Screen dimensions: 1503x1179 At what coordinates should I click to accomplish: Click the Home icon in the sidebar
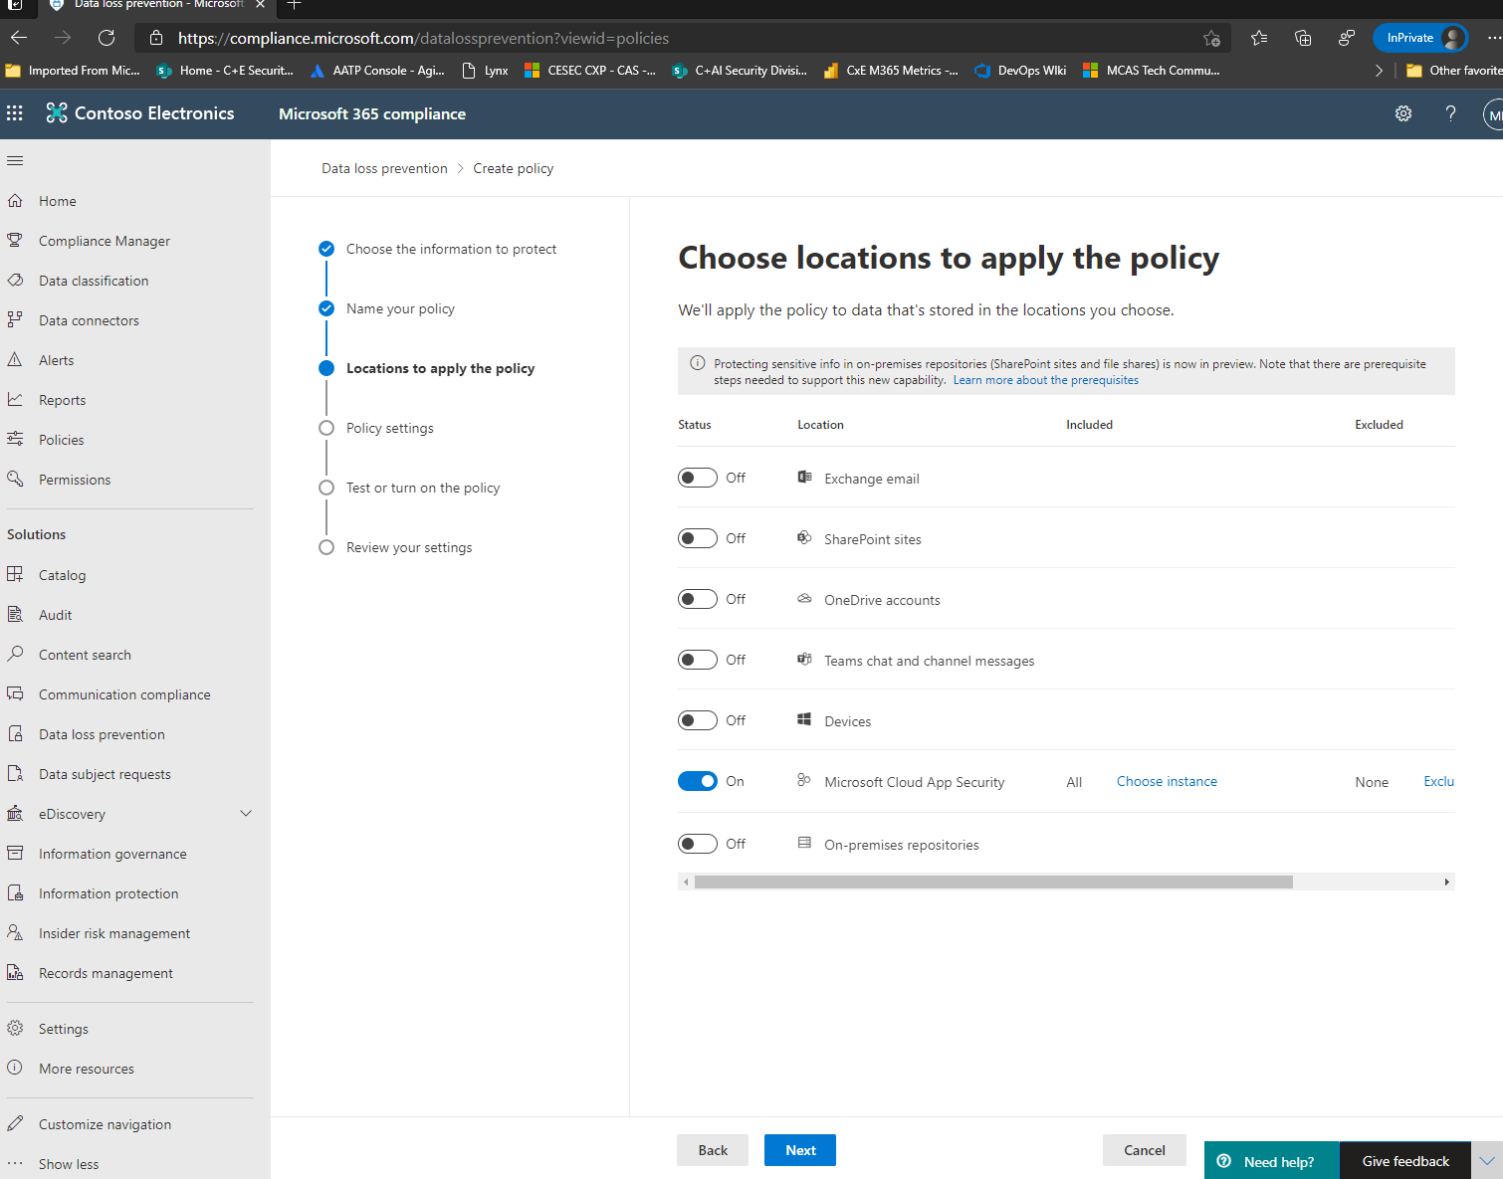pyautogui.click(x=15, y=200)
